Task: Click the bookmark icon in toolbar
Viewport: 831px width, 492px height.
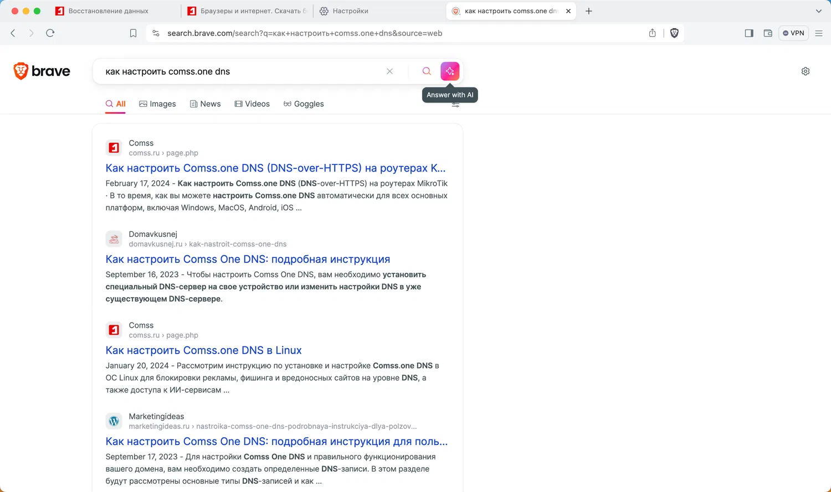Action: click(x=133, y=33)
